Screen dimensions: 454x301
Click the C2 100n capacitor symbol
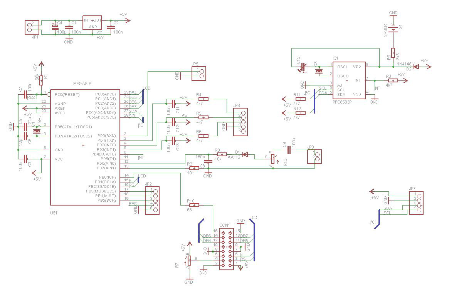click(x=110, y=27)
